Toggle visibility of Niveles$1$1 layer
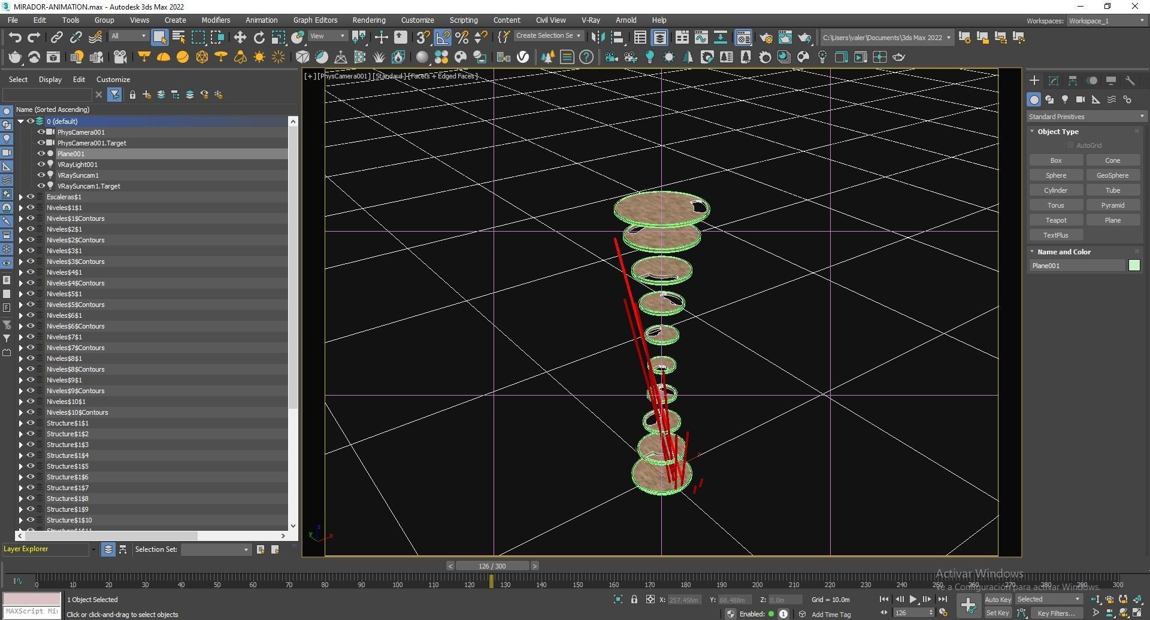The width and height of the screenshot is (1150, 620). 31,207
